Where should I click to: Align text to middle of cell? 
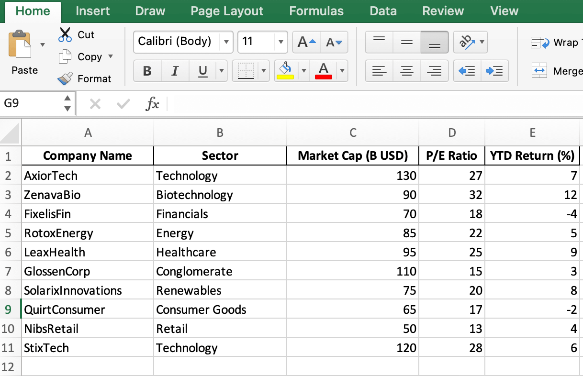pos(407,42)
